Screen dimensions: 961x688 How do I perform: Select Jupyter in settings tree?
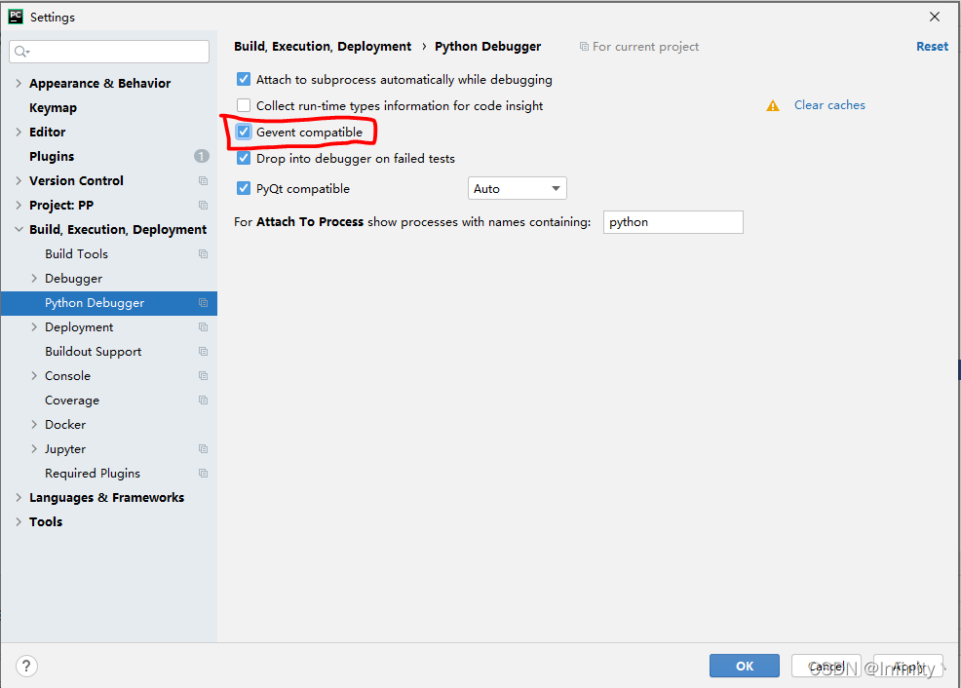(65, 449)
